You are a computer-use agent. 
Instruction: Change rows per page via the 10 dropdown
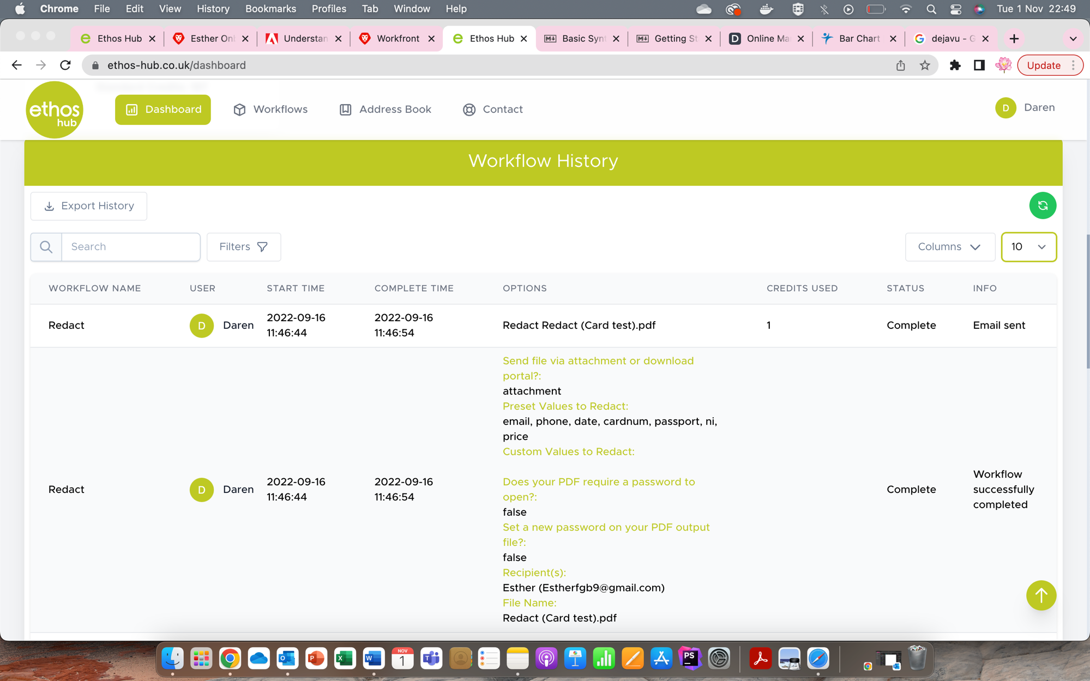tap(1028, 246)
